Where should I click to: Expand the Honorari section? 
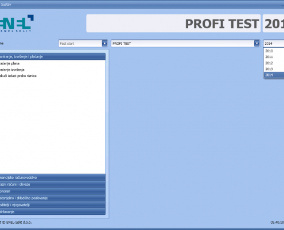(x=53, y=191)
